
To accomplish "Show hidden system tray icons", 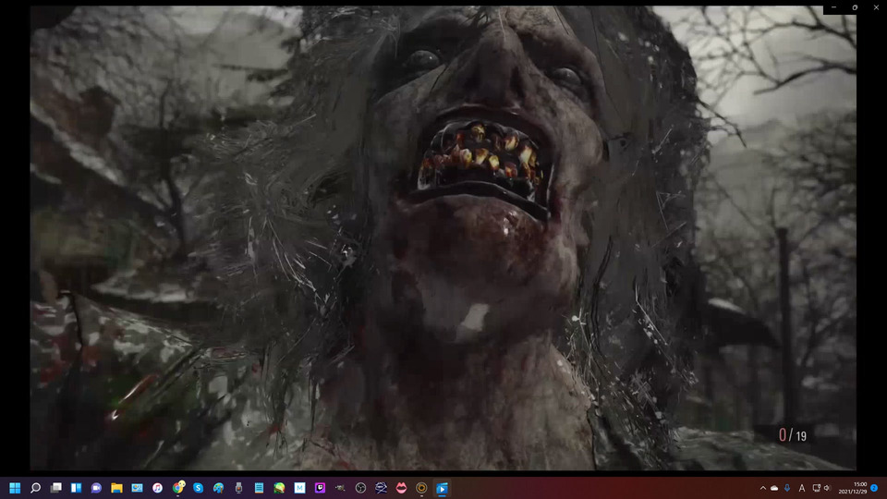I will (762, 488).
